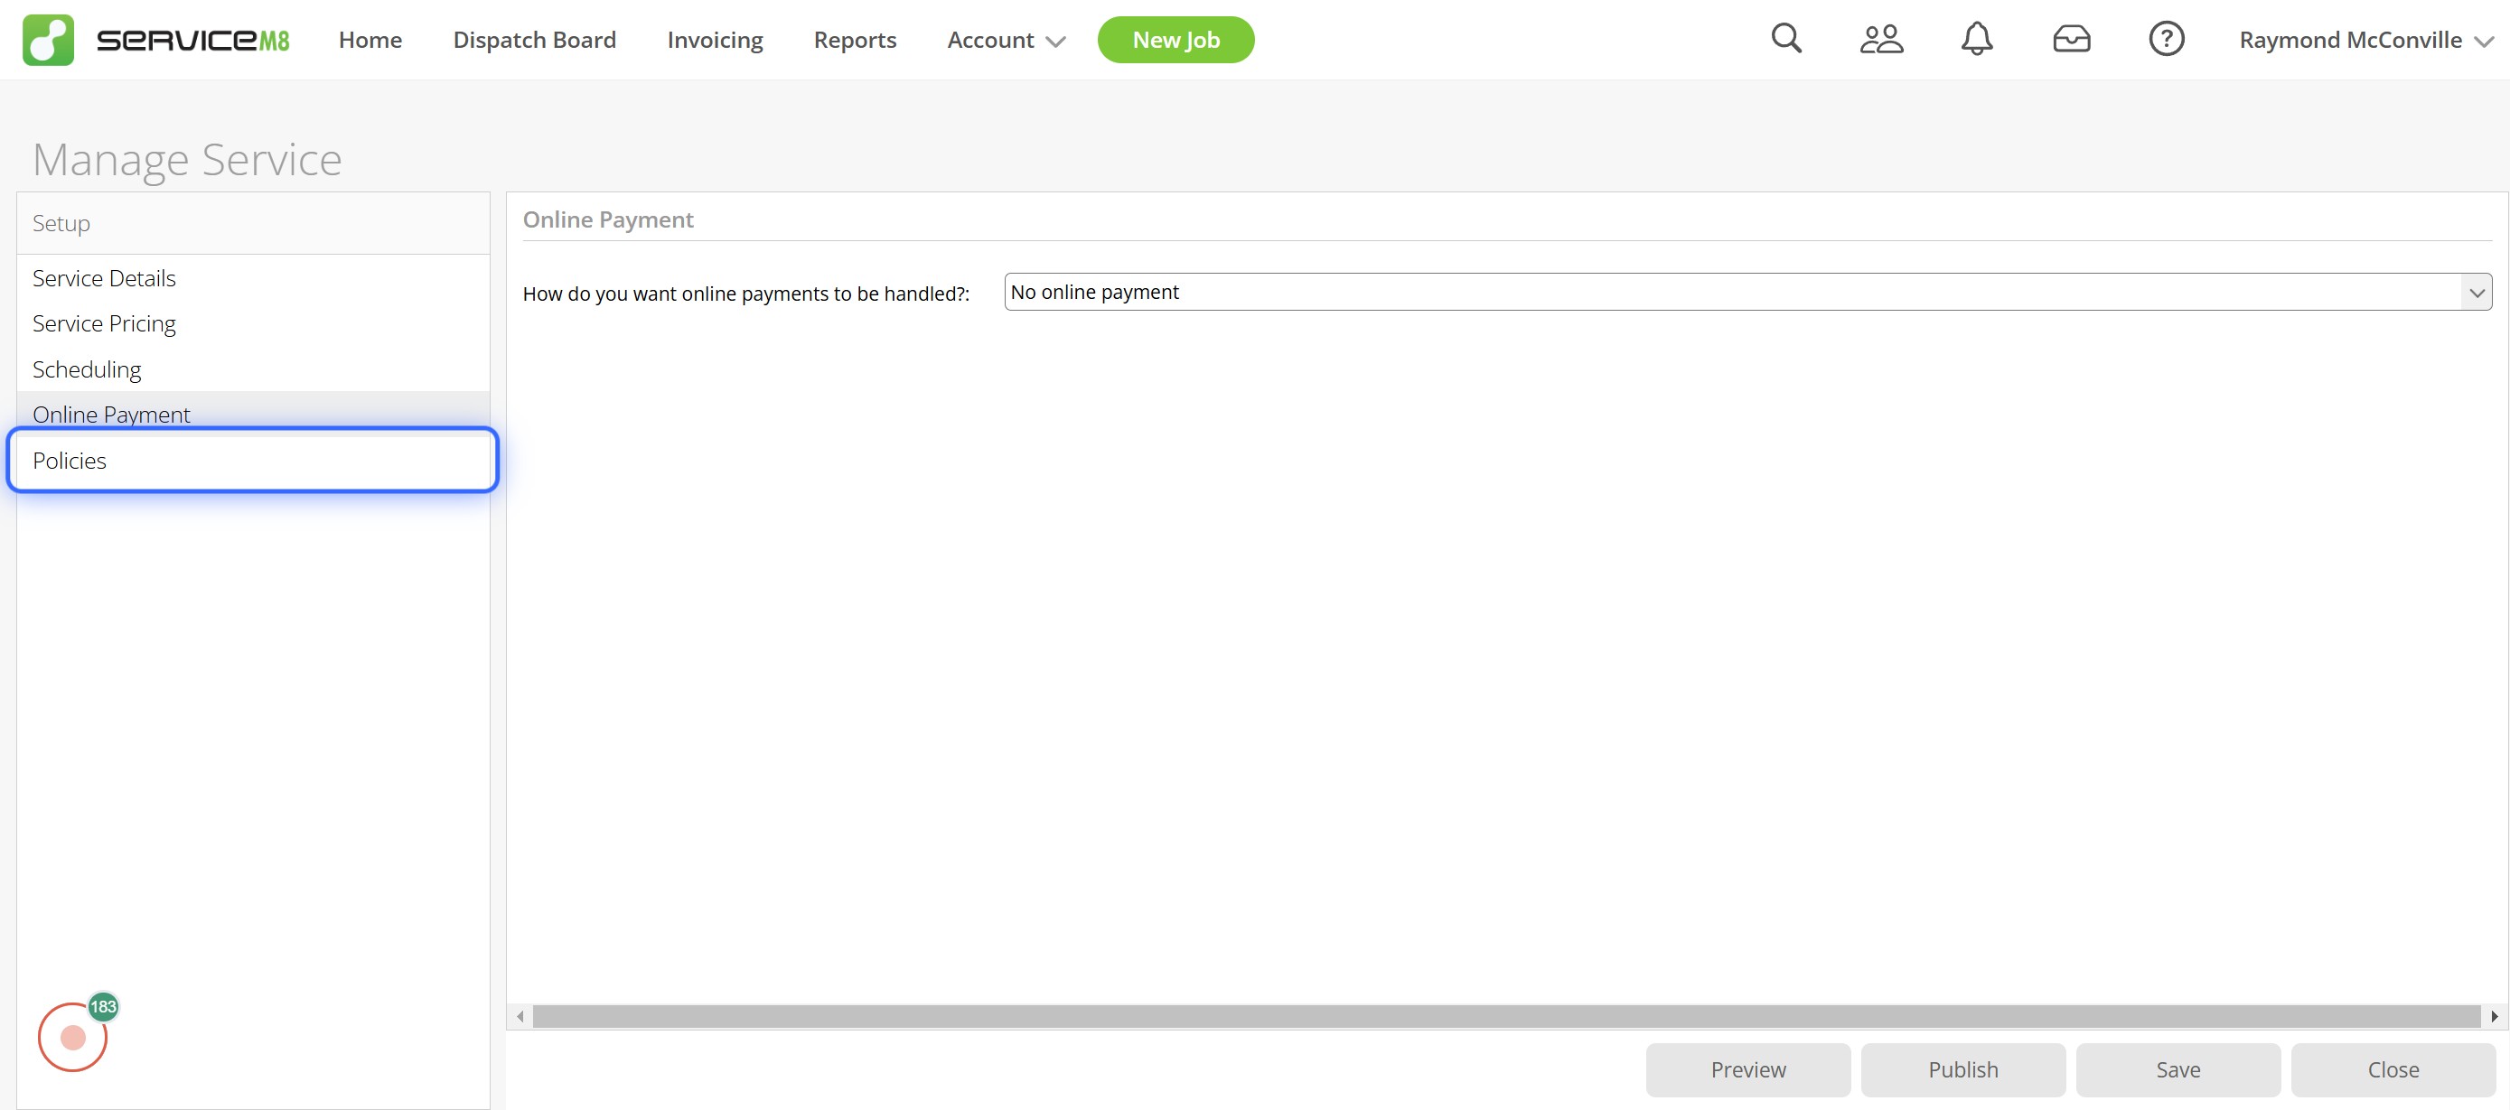Click the left arrow of the horizontal scrollbar
The height and width of the screenshot is (1110, 2510).
pos(520,1015)
